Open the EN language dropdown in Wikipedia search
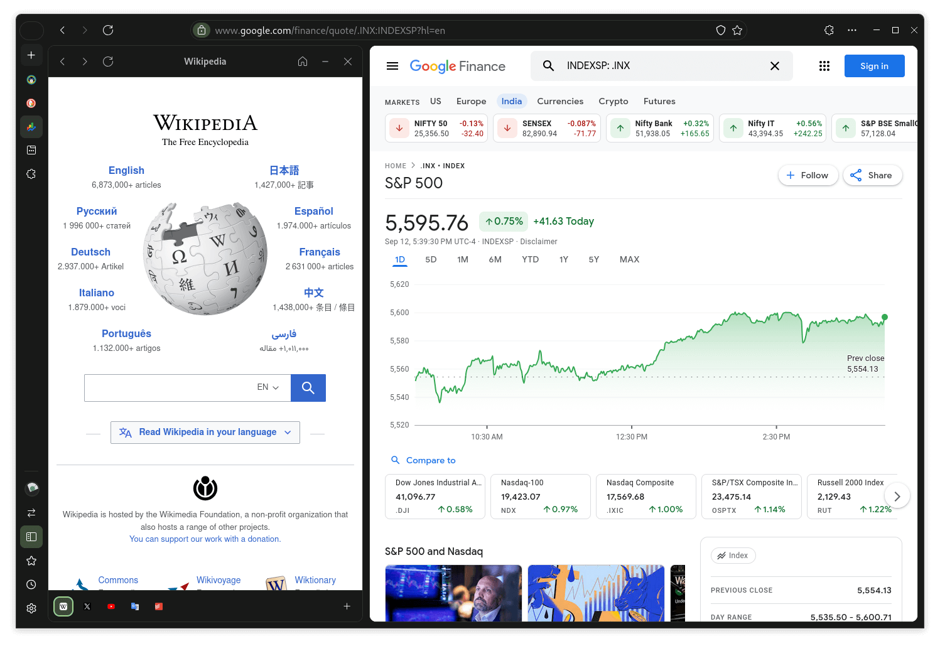940x646 pixels. 268,387
